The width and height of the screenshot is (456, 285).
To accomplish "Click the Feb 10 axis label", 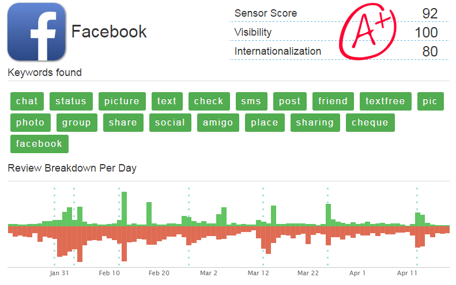I will pos(110,273).
